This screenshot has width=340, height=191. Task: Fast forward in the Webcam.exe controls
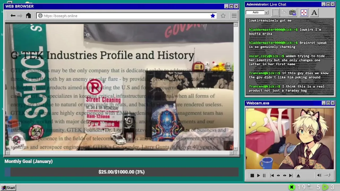[285, 175]
